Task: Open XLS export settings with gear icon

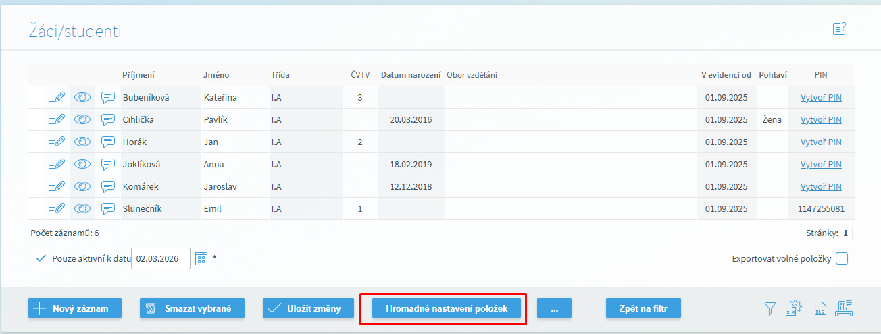Action: [793, 309]
